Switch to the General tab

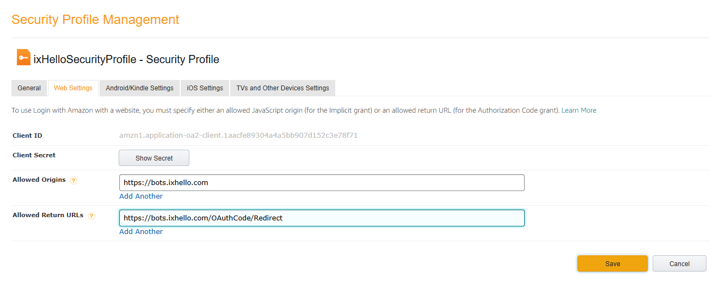[29, 88]
